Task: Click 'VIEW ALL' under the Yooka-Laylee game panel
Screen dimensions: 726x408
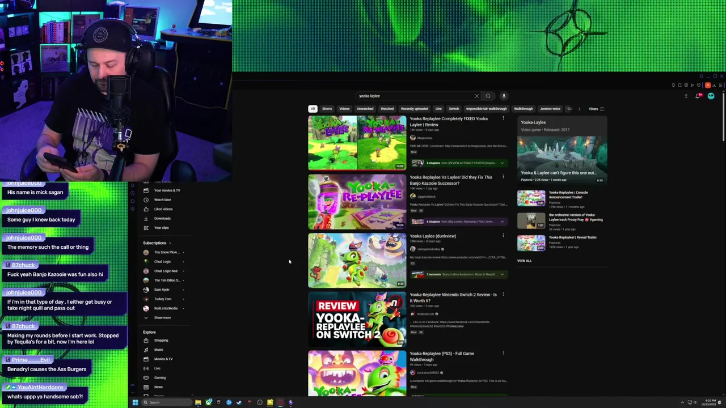Action: coord(525,261)
